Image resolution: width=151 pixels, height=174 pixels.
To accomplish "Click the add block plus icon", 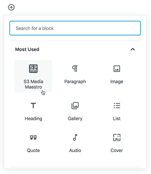I will tap(11, 7).
